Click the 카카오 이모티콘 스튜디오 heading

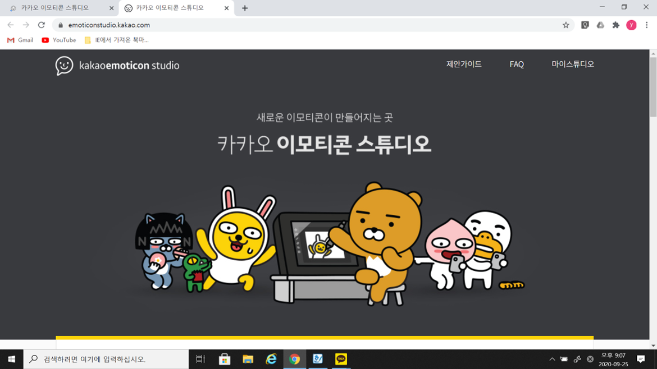tap(324, 144)
